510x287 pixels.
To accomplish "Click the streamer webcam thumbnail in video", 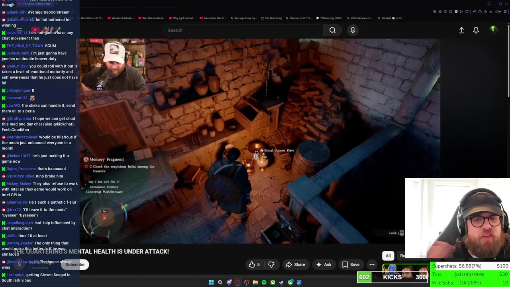I will (x=112, y=65).
